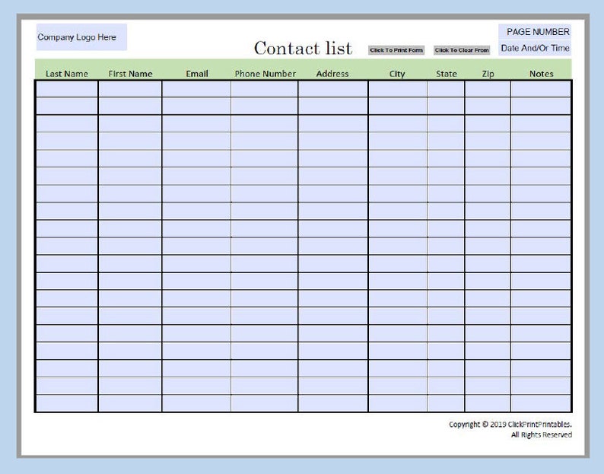
Task: Select second row Notes cell
Action: (x=541, y=106)
